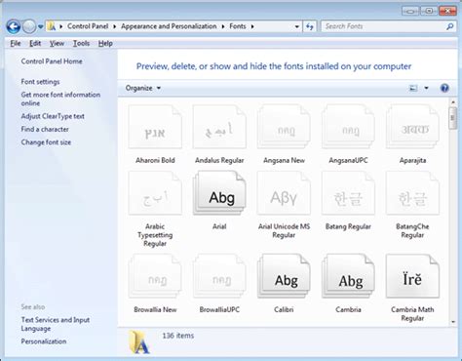Expand arrow after Appearance and Personalization breadcrumb

223,26
